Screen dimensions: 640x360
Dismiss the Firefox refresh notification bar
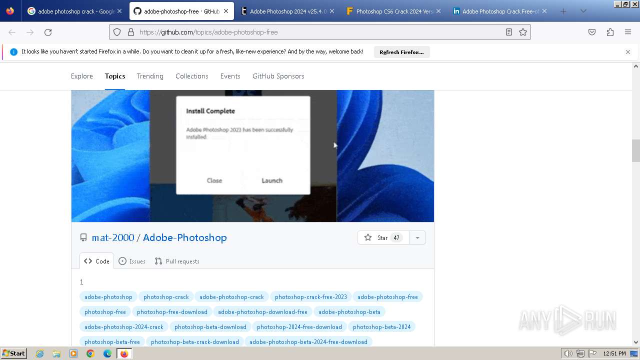coord(628,52)
